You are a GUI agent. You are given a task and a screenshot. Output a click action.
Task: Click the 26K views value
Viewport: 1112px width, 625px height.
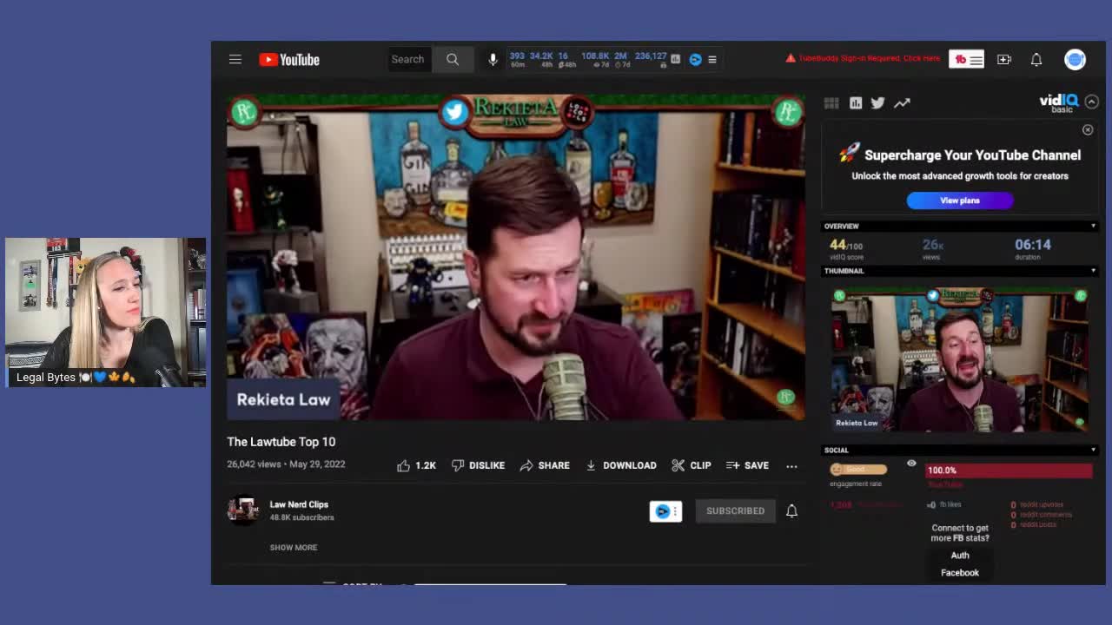tap(933, 245)
